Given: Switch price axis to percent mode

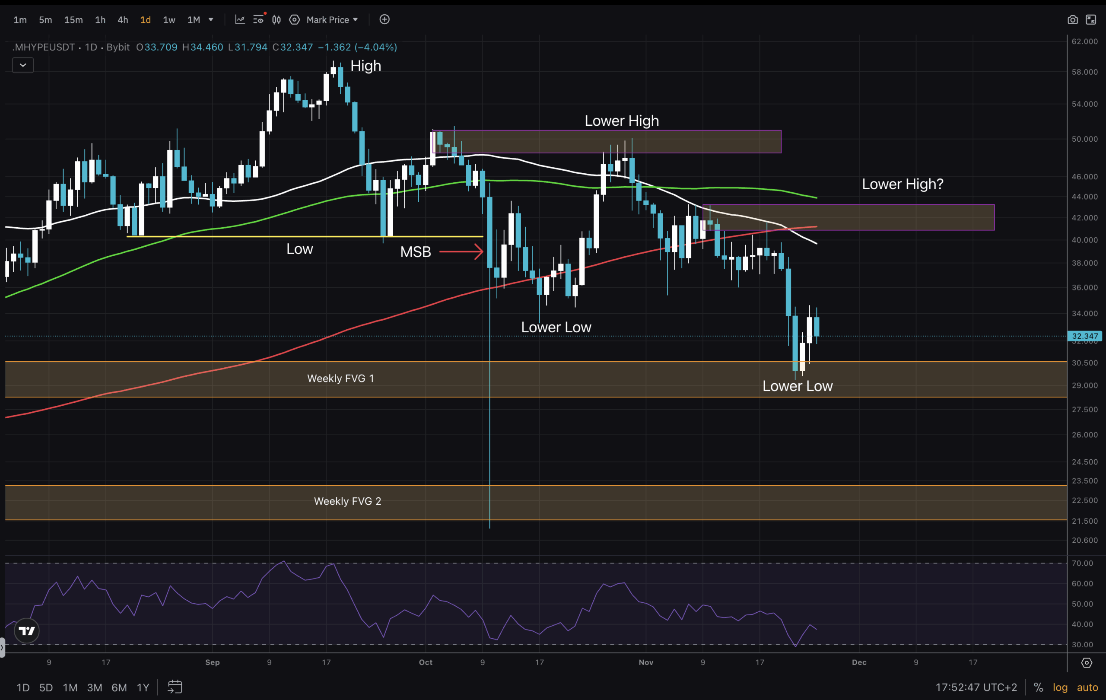Looking at the screenshot, I should pos(1039,687).
